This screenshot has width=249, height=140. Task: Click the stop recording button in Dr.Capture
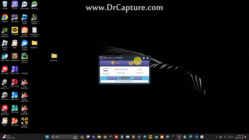point(137,78)
